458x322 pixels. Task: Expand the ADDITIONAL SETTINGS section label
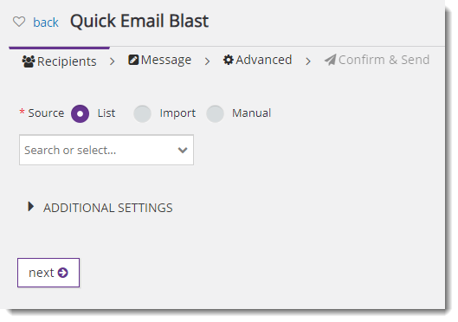108,208
